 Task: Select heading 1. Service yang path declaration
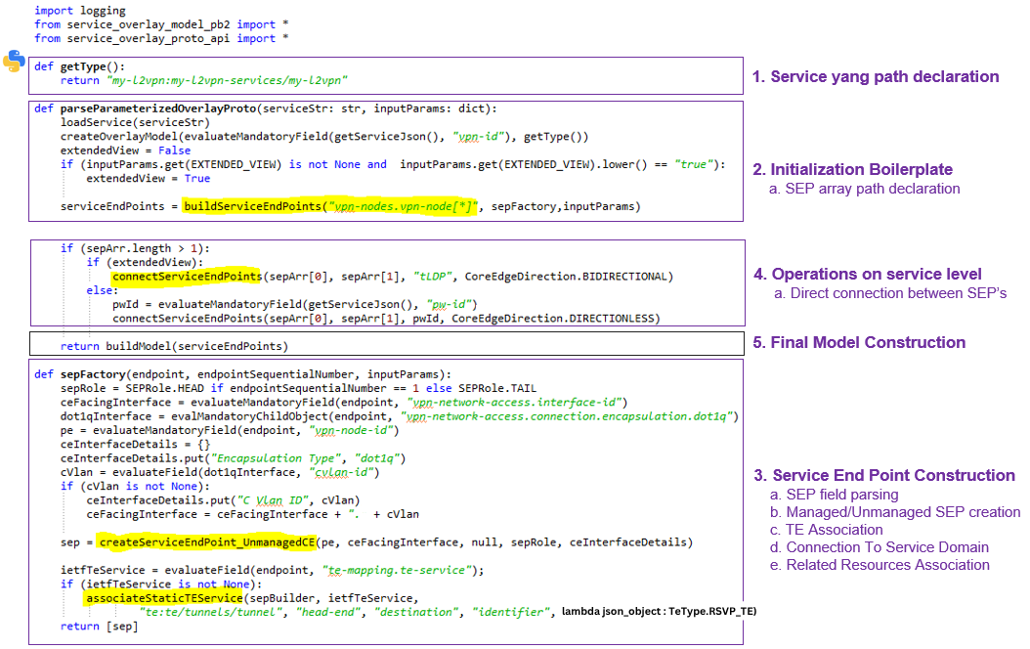877,76
